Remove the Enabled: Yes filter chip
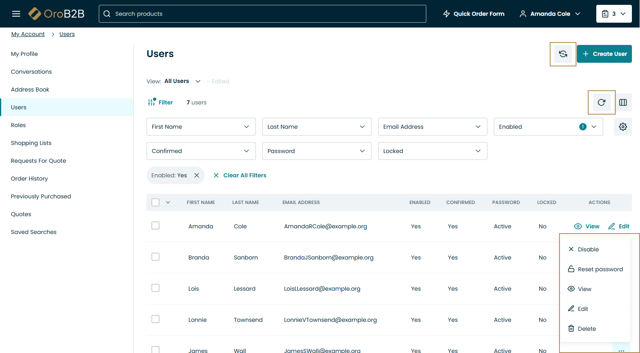 pos(197,175)
